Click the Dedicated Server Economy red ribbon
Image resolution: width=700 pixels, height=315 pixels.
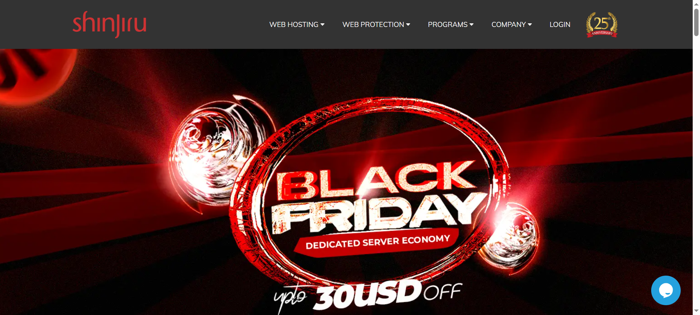pos(378,242)
